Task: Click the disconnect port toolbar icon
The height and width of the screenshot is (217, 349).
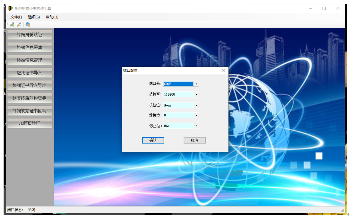Action: [19, 24]
